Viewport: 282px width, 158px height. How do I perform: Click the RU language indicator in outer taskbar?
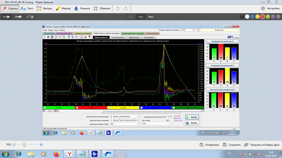click(229, 154)
